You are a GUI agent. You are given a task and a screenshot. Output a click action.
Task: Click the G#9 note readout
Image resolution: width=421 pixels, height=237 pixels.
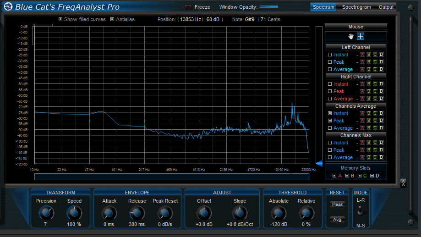click(249, 19)
